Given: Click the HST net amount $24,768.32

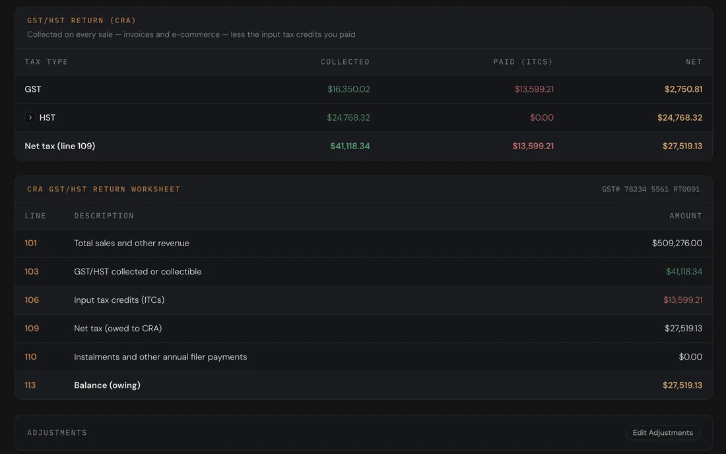Looking at the screenshot, I should (x=680, y=117).
